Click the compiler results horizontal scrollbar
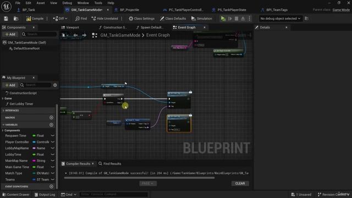The width and height of the screenshot is (352, 198). click(139, 178)
